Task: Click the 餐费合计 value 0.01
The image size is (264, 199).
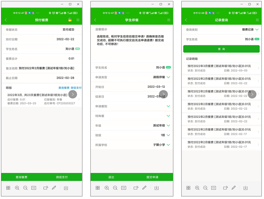Action: tap(71, 58)
